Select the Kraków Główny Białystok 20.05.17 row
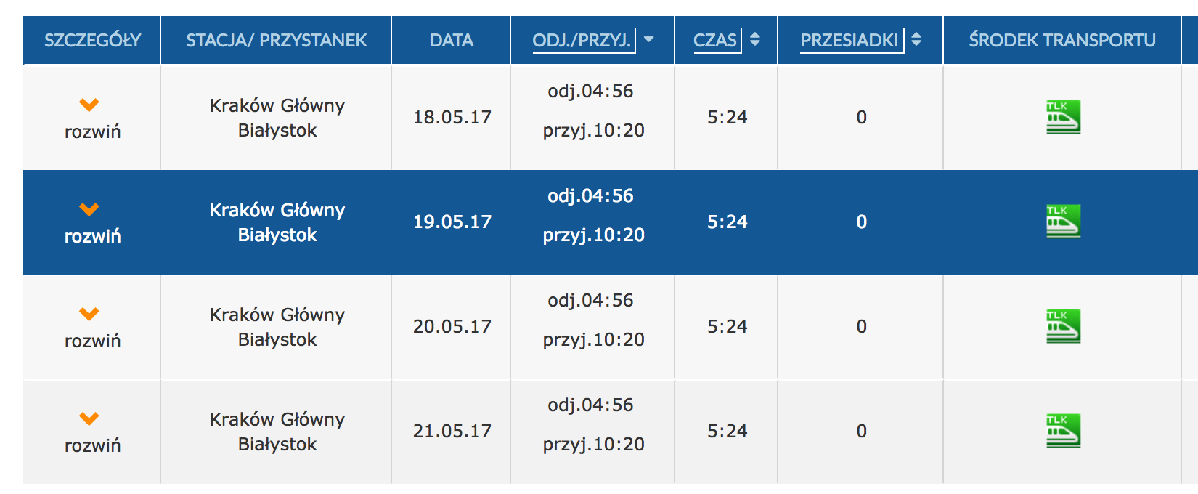Screen dimensions: 1198x494 pyautogui.click(x=611, y=326)
